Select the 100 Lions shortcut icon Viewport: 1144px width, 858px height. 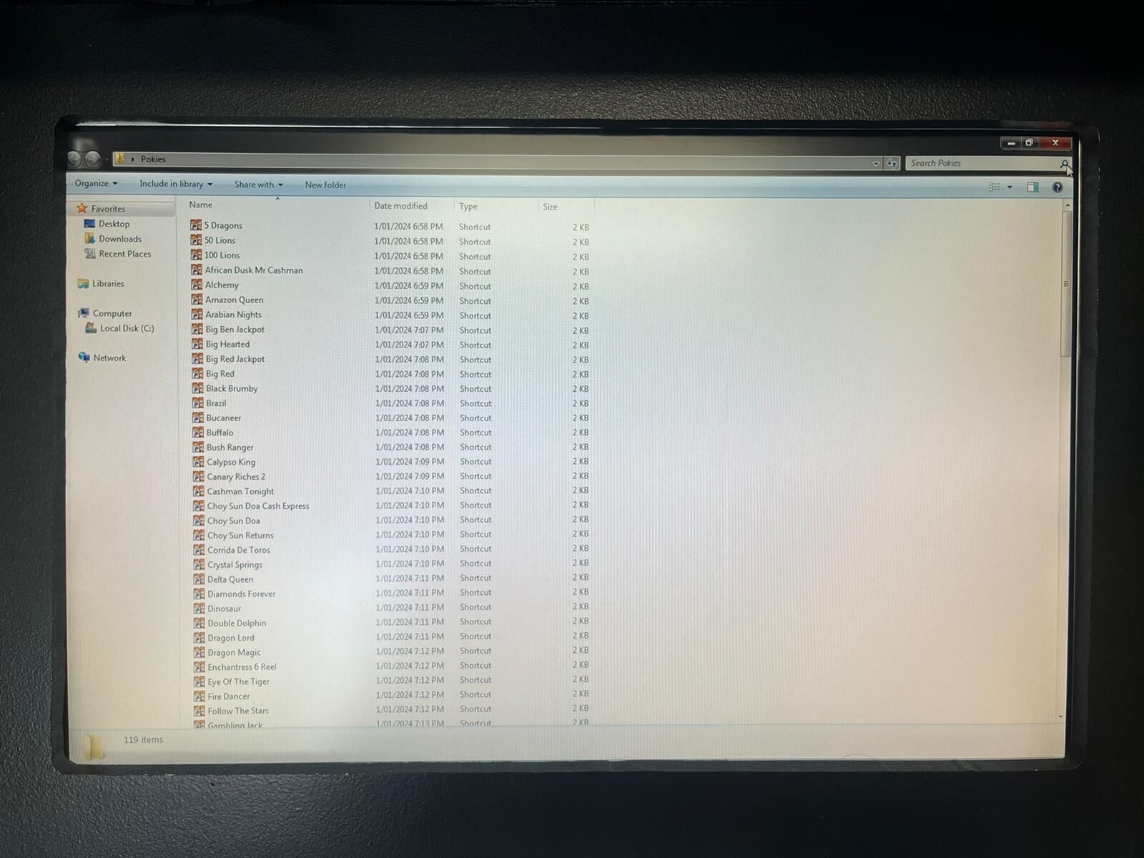coord(196,255)
